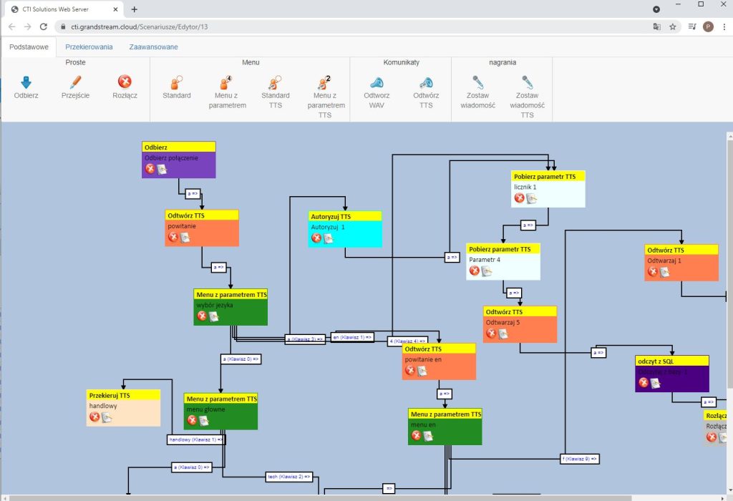This screenshot has width=733, height=501.
Task: Remove the 'powitanie en' node
Action: (410, 371)
